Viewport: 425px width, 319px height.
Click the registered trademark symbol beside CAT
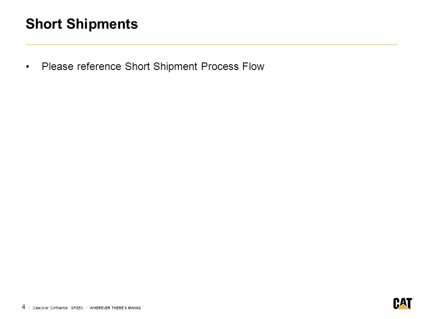pyautogui.click(x=413, y=299)
